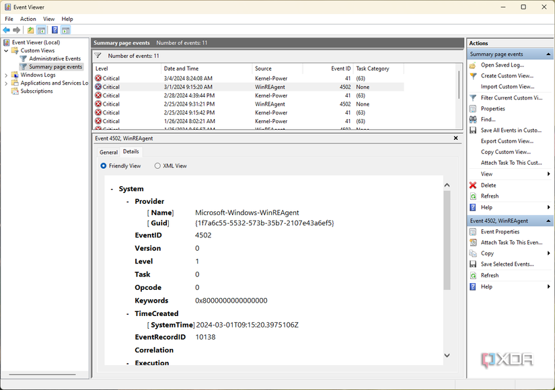Click the red Delete X icon
555x390 pixels.
(473, 186)
